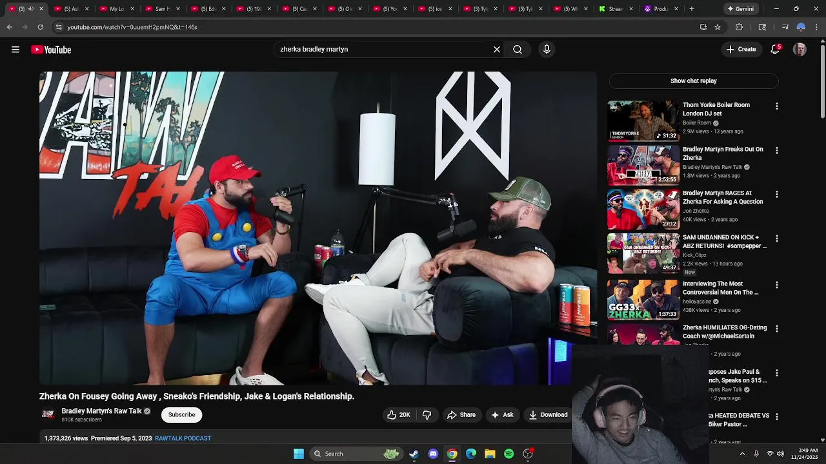The height and width of the screenshot is (464, 826).
Task: Bookmark this page with the star
Action: click(718, 27)
